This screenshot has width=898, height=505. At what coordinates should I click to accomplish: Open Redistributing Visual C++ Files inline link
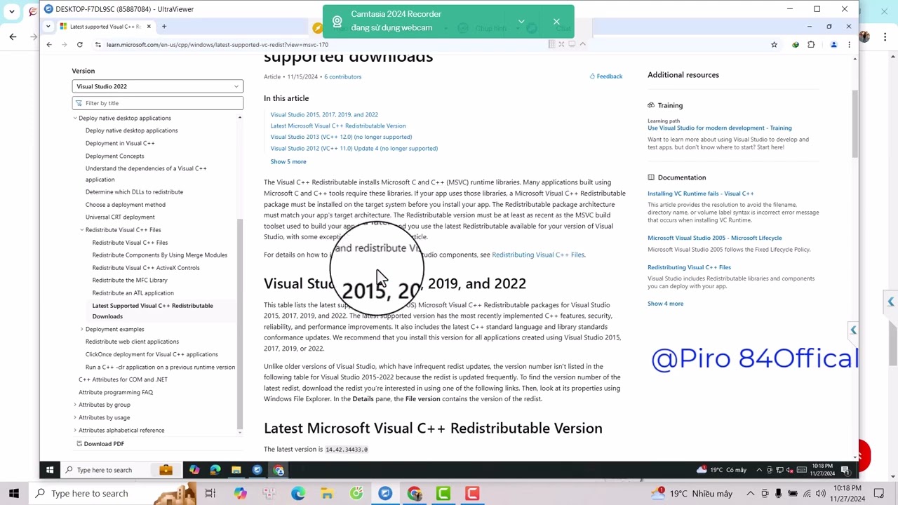pyautogui.click(x=538, y=255)
